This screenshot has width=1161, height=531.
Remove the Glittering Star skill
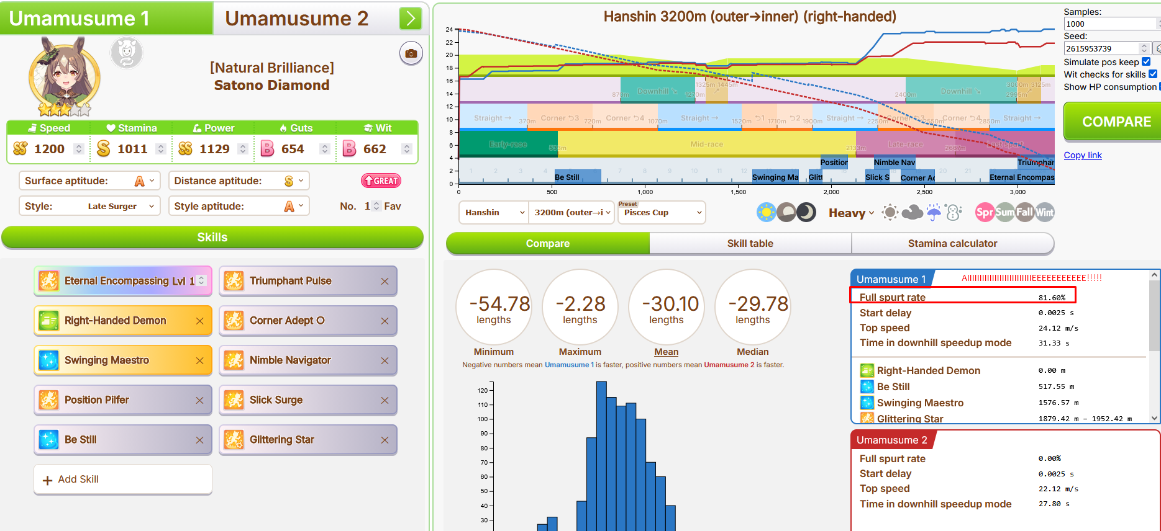[x=385, y=440]
